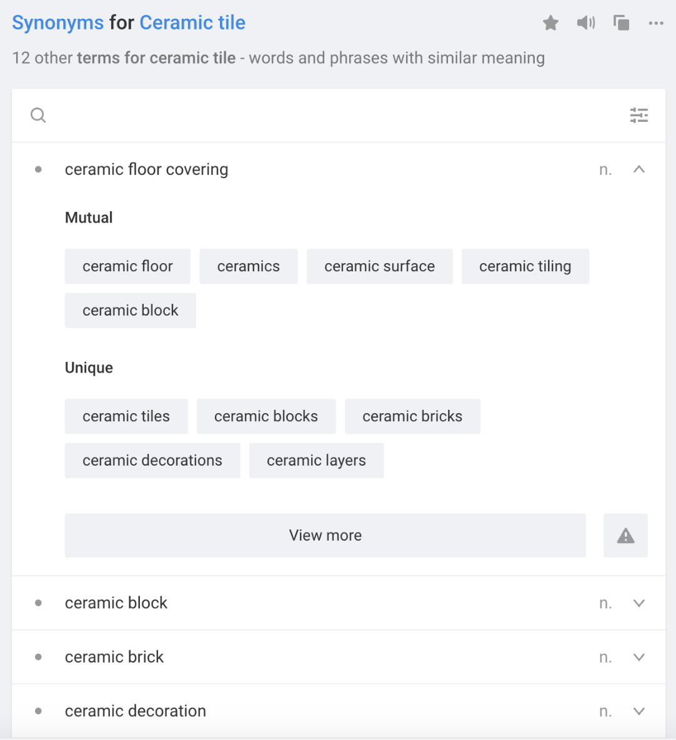Open the Synonyms link in heading

pos(57,23)
